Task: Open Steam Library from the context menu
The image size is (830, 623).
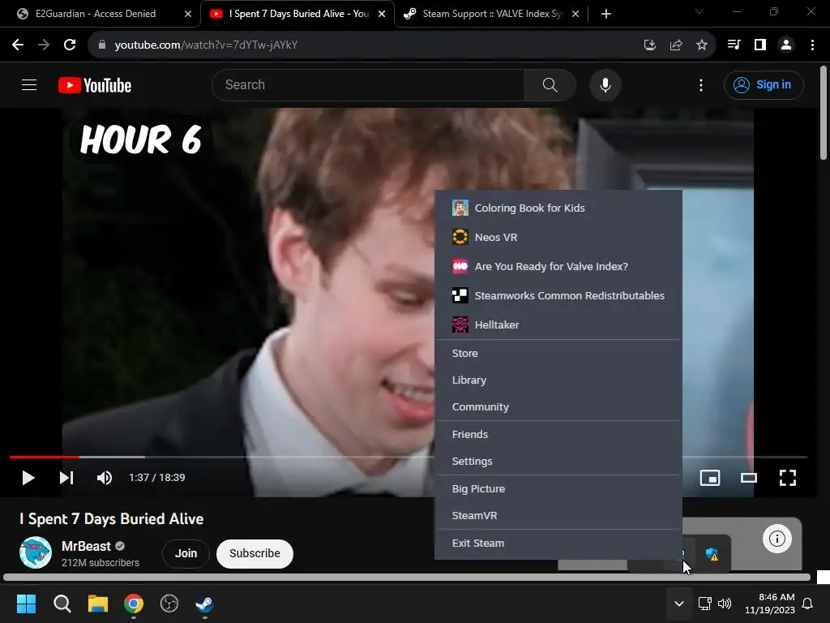Action: [x=558, y=380]
